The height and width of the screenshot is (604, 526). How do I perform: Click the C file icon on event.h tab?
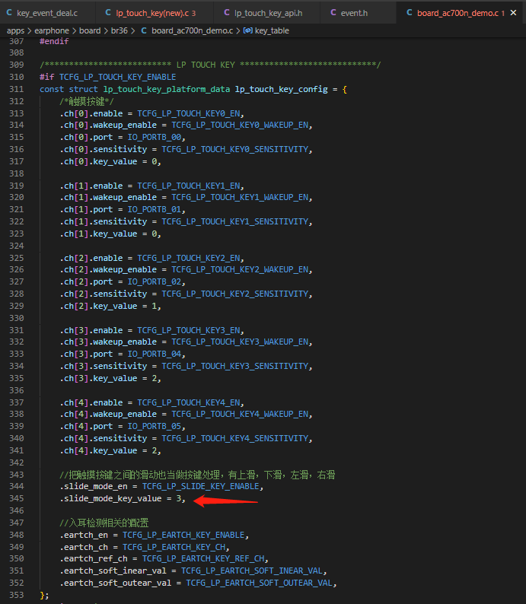pyautogui.click(x=333, y=13)
